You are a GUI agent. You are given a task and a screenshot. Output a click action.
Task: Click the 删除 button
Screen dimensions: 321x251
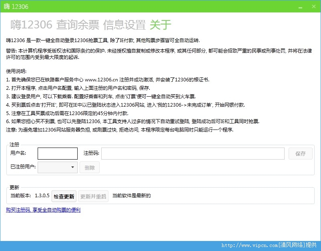[89, 167]
